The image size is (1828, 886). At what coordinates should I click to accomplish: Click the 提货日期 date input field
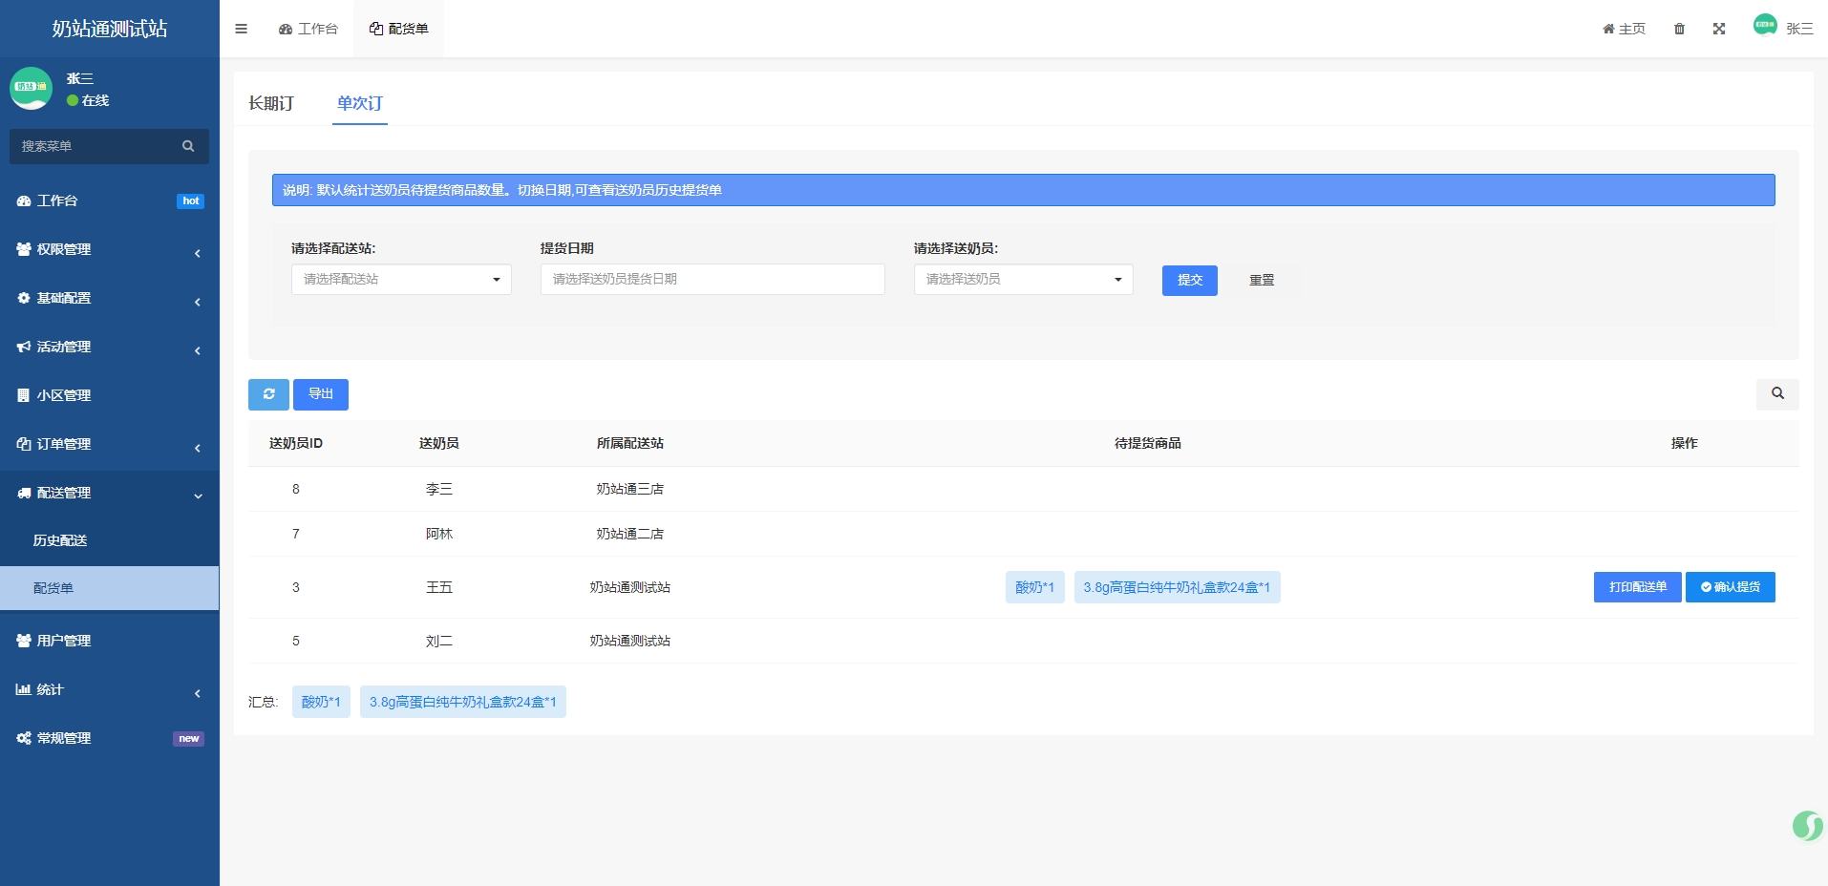coord(712,279)
